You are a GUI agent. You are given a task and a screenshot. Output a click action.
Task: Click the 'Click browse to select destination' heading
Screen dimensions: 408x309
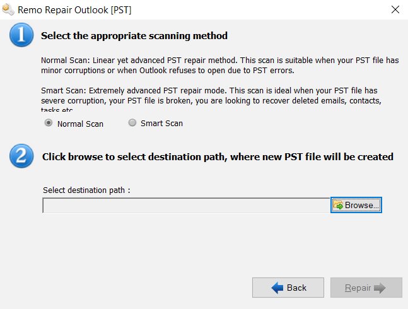click(x=218, y=156)
